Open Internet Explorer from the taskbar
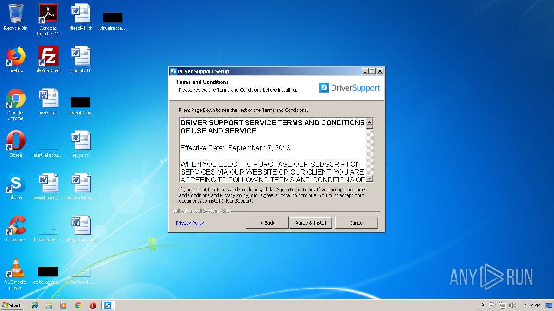The height and width of the screenshot is (311, 554). pos(35,305)
